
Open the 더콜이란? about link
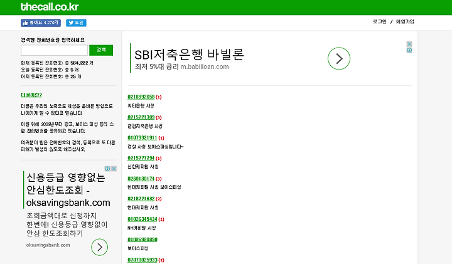(x=31, y=95)
